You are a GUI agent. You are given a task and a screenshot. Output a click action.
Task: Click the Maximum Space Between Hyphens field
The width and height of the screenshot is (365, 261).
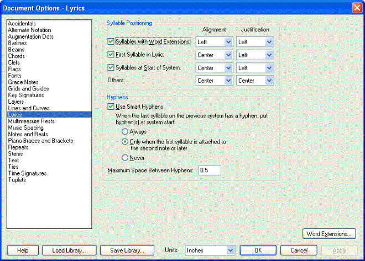[210, 170]
